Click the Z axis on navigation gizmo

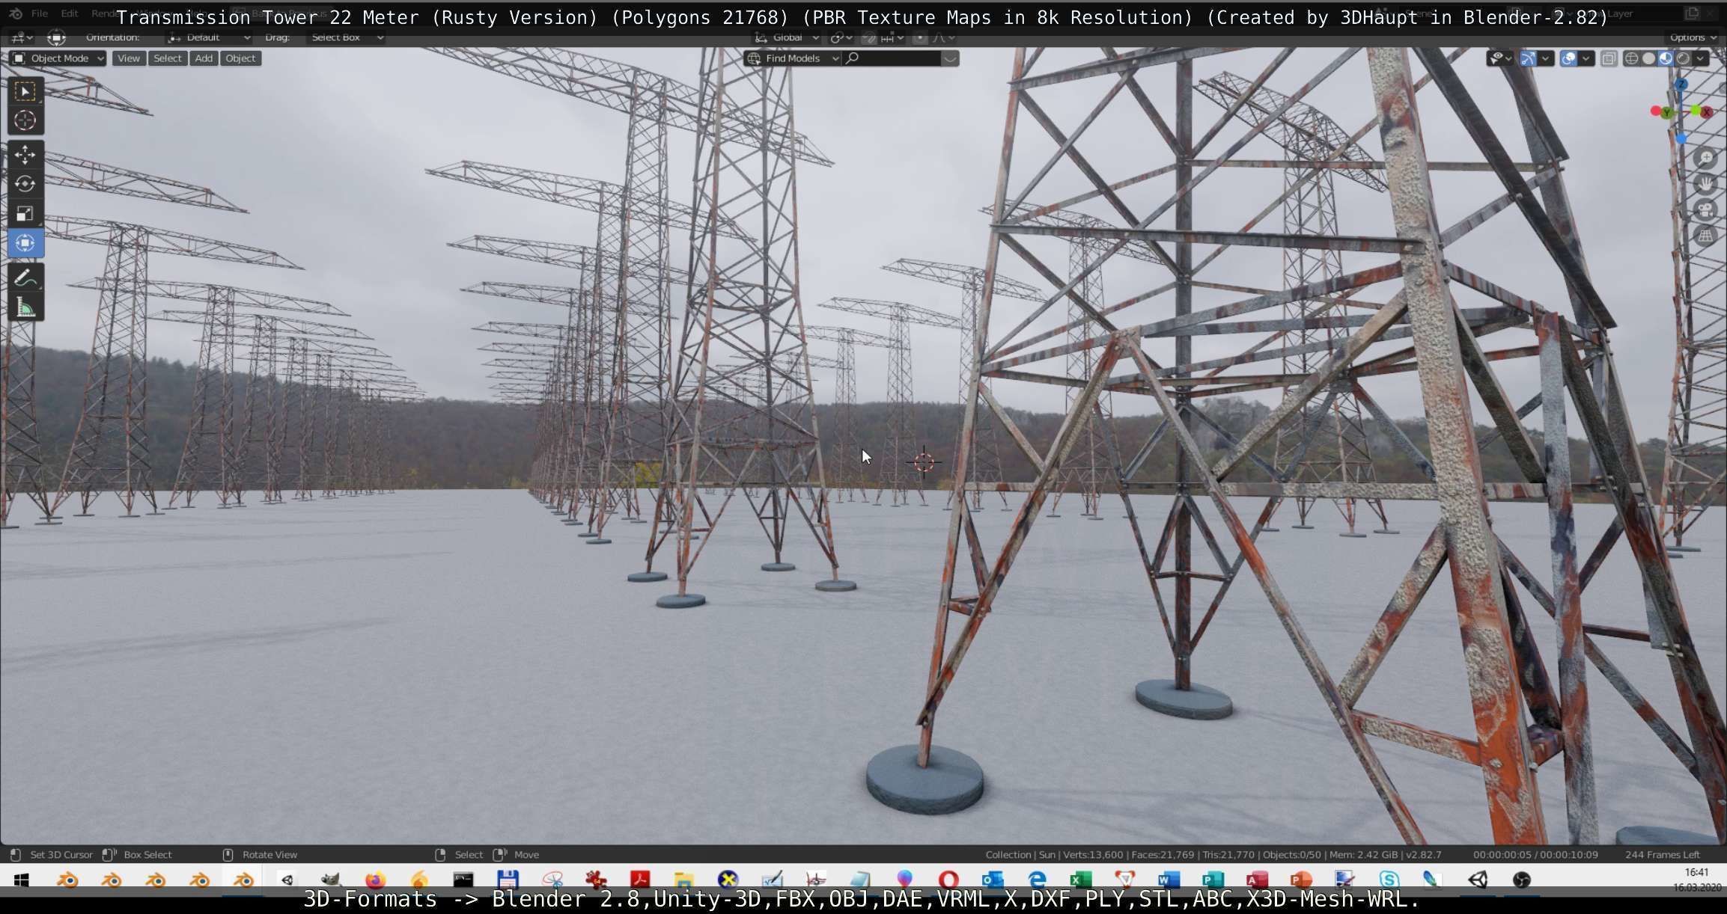(1681, 85)
